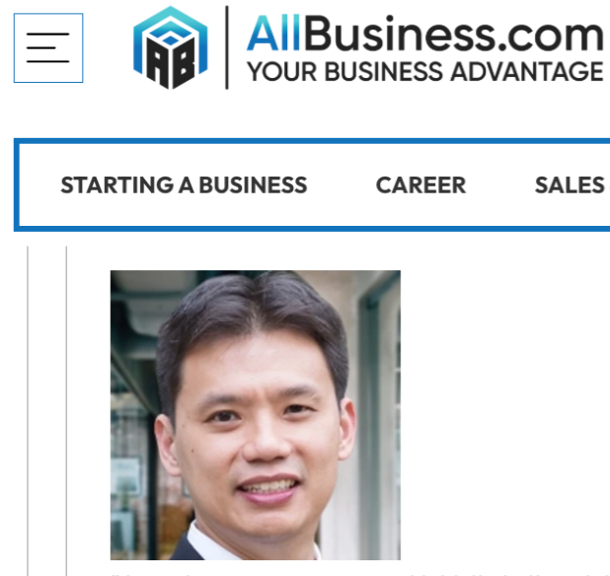
Task: Click the Your Business Advantage tagline
Action: [x=425, y=72]
